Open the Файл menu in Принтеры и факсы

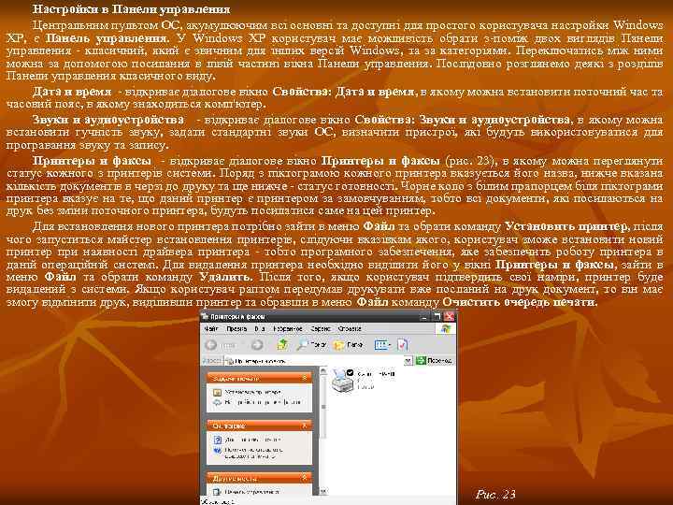(x=210, y=328)
